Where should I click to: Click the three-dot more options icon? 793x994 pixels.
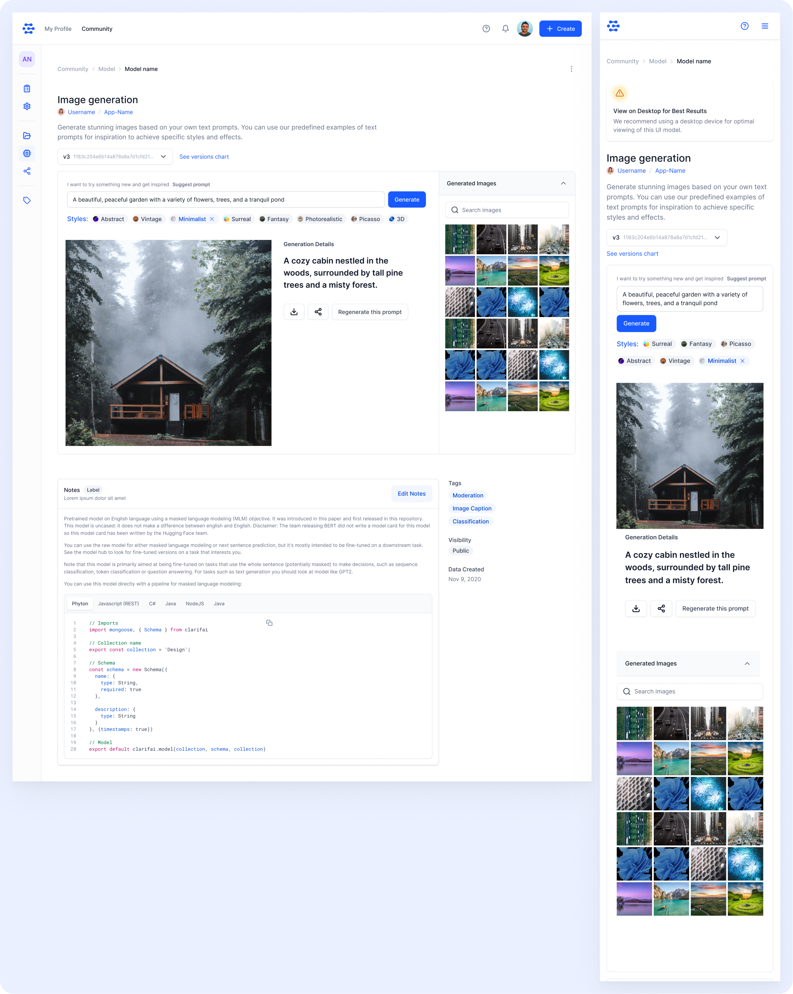click(572, 69)
